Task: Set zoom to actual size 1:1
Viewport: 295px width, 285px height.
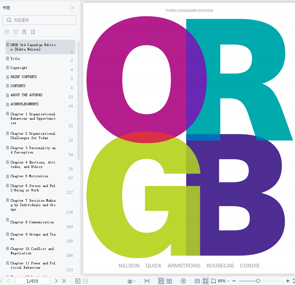Action: click(x=197, y=281)
